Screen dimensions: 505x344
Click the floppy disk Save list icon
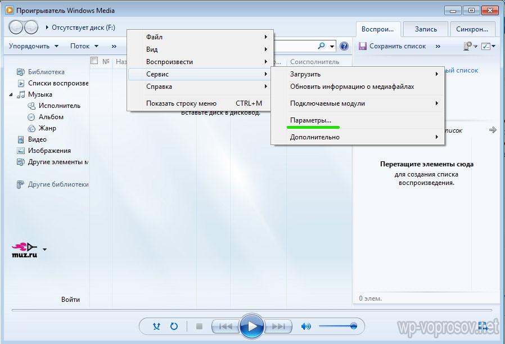coord(363,46)
